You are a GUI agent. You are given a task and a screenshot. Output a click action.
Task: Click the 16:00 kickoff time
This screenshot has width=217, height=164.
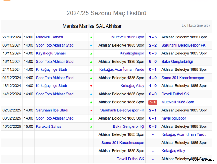(x=28, y=37)
